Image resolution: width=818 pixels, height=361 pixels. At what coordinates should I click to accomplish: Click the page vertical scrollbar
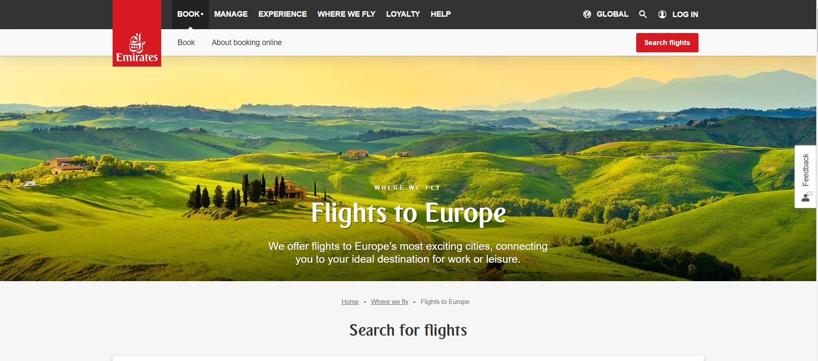[817, 26]
